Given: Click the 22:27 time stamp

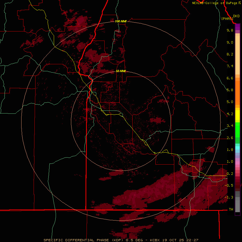Looking at the screenshot, I should (x=192, y=240).
